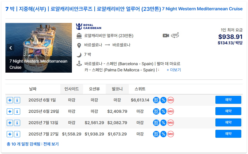Click the 2025년 6월 1일 date cell
Image resolution: width=248 pixels, height=154 pixels.
pos(42,100)
